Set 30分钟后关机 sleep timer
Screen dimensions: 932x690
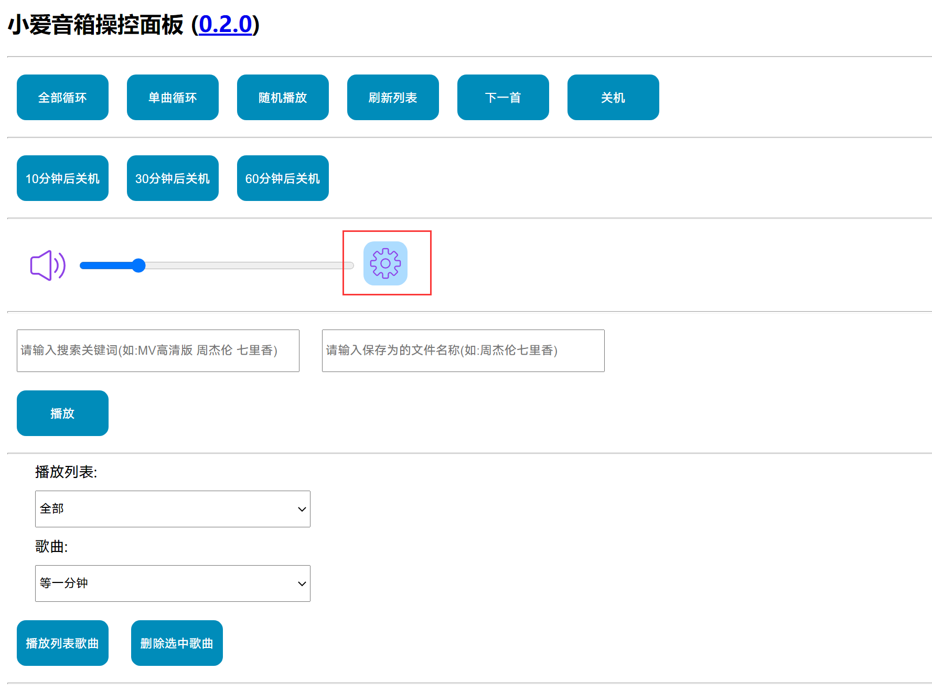pos(173,178)
